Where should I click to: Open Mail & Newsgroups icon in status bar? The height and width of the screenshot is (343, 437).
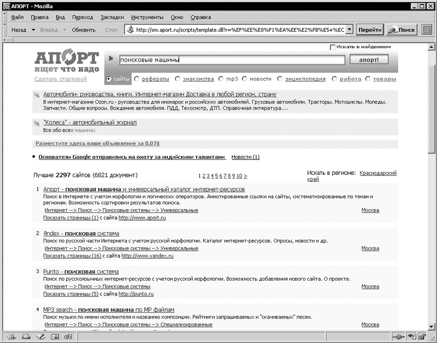tap(25, 337)
